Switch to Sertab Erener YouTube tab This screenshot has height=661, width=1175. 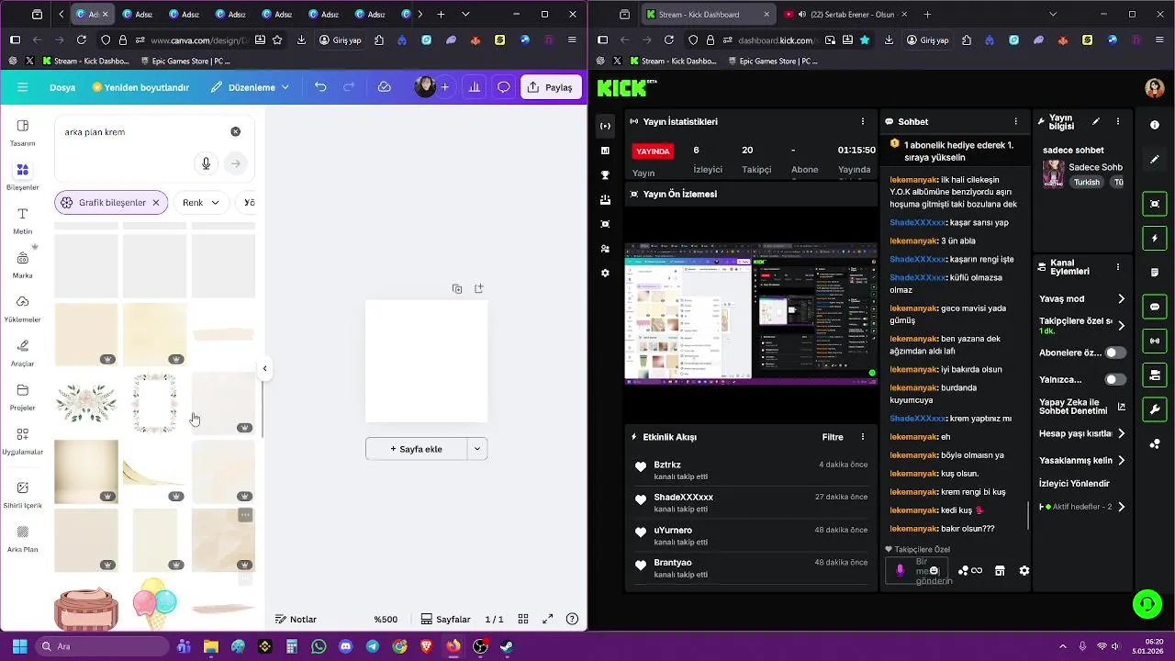pyautogui.click(x=845, y=15)
